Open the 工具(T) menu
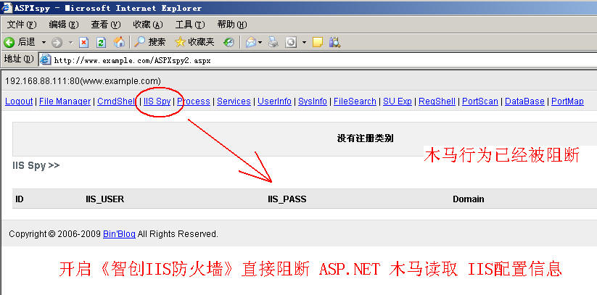Viewport: 597px width, 295px height. [x=190, y=25]
